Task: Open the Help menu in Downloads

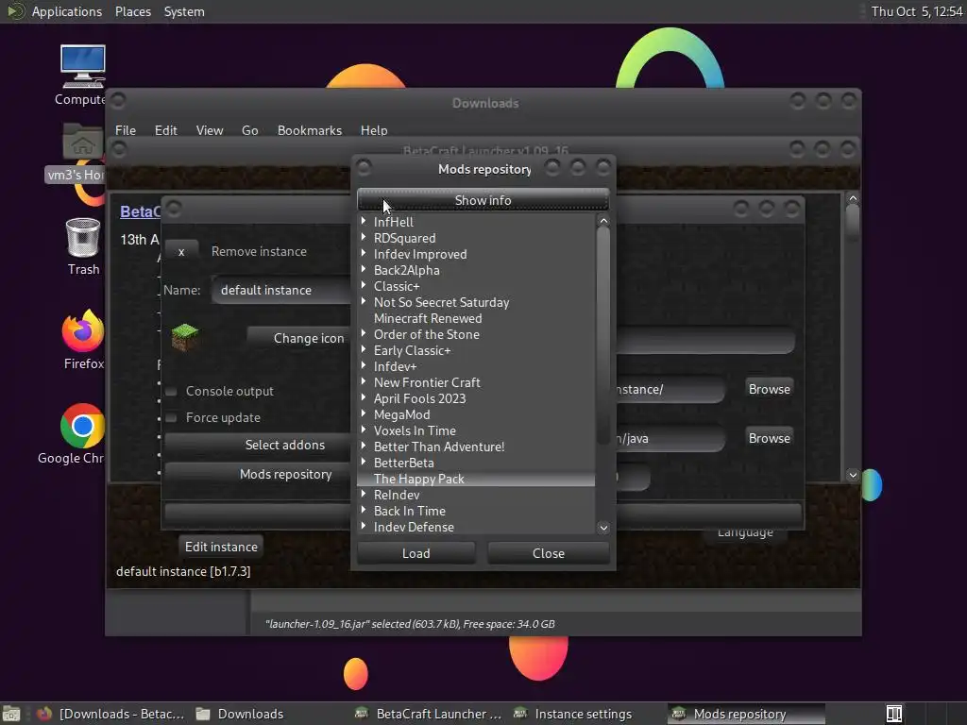Action: 374,130
